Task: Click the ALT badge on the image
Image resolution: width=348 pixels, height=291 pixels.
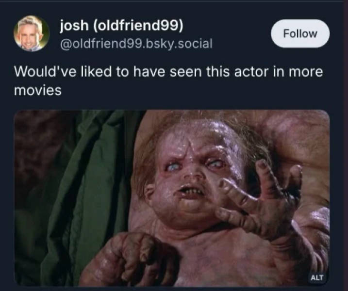Action: click(317, 277)
